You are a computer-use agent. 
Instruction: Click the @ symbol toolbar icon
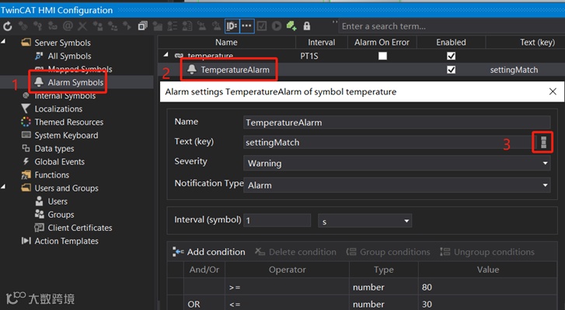coord(68,26)
